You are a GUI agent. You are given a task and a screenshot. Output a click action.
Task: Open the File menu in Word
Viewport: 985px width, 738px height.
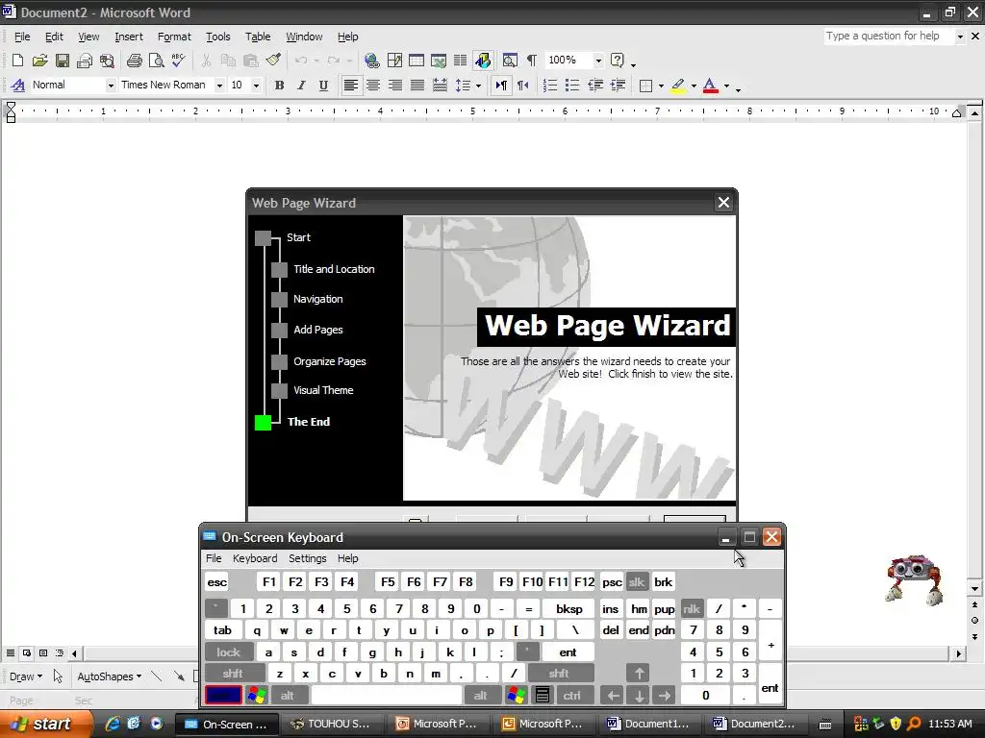[22, 37]
